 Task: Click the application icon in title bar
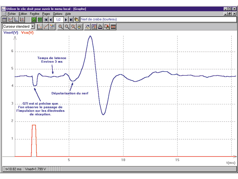3,9
